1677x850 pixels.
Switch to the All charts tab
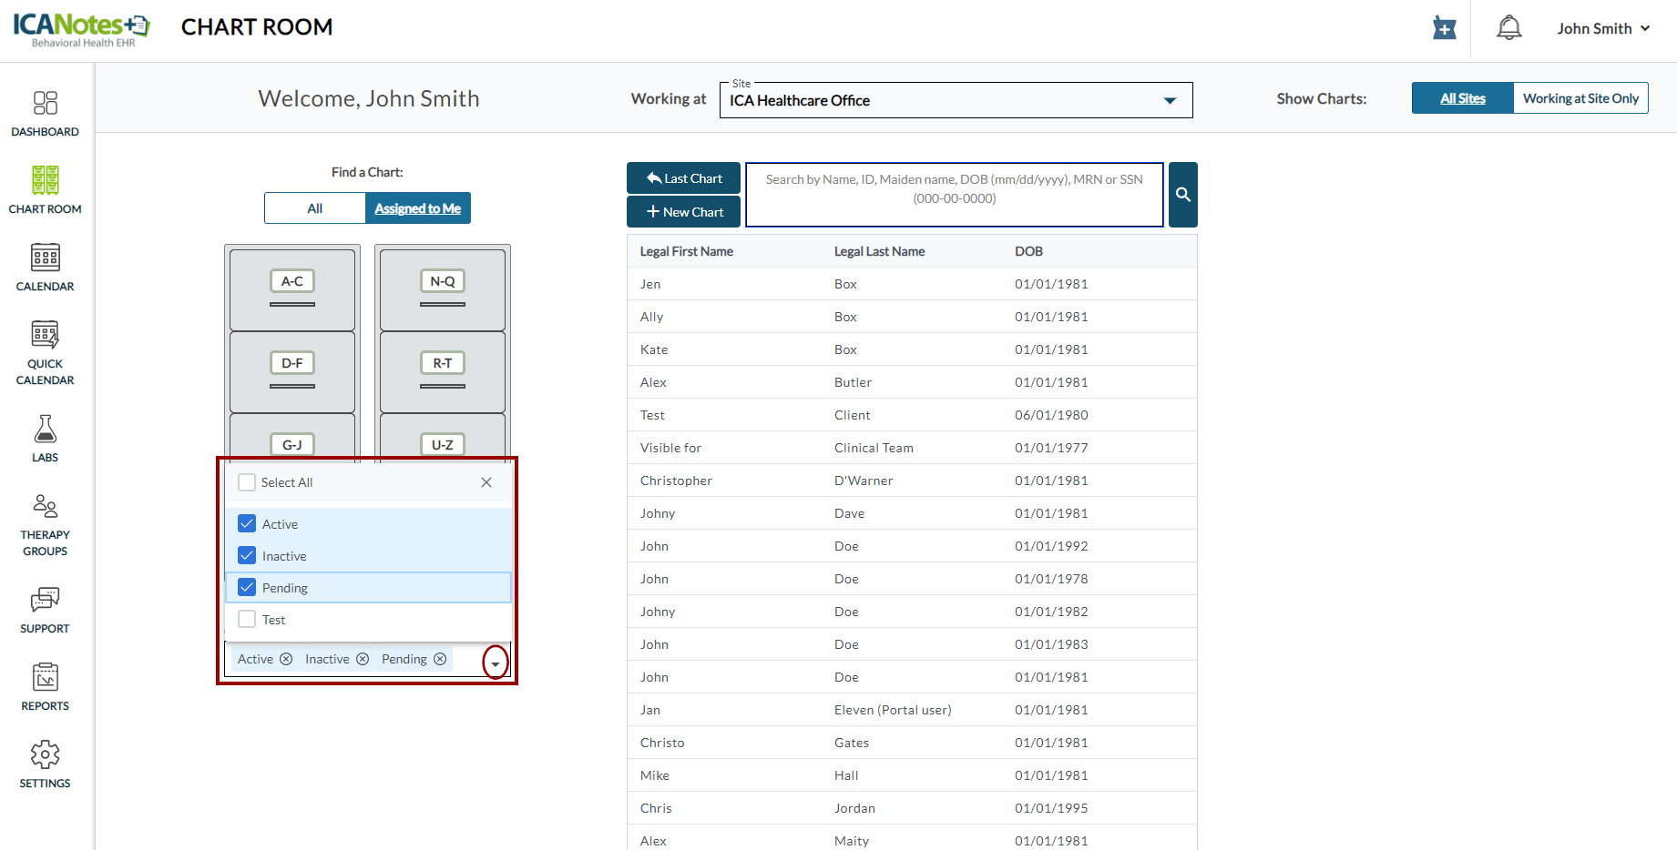click(x=314, y=208)
